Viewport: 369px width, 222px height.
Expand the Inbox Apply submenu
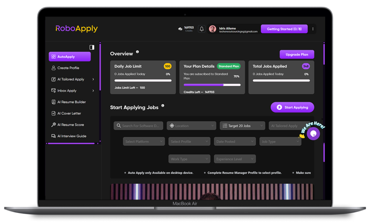[93, 91]
